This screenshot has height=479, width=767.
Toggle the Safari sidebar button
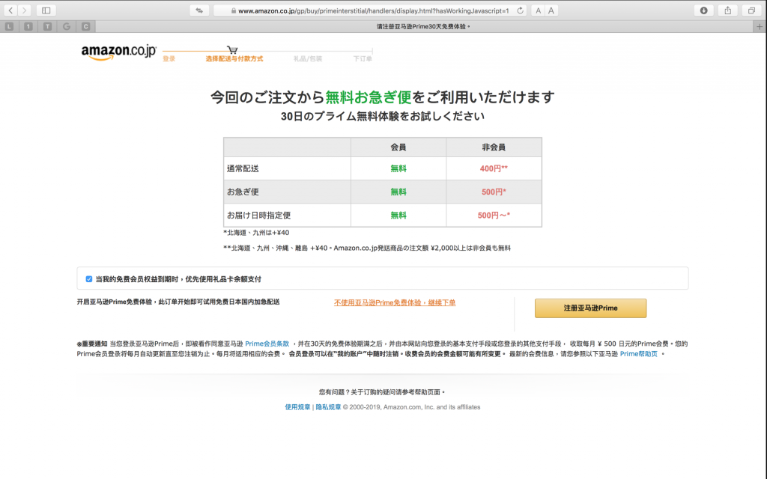coord(46,10)
